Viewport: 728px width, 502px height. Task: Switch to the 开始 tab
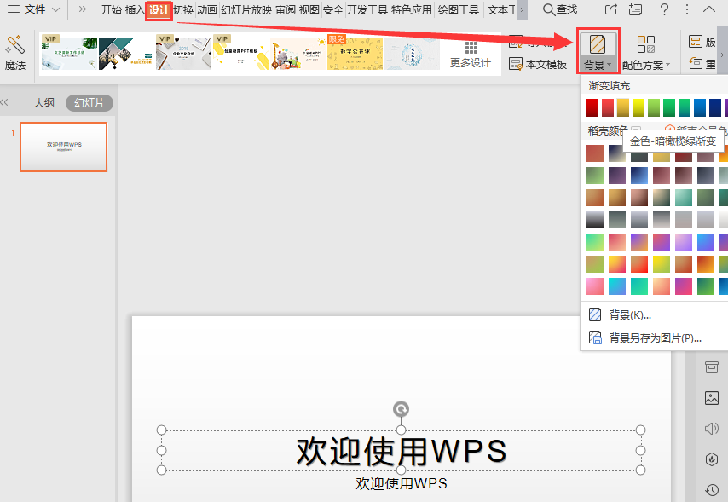pos(112,9)
